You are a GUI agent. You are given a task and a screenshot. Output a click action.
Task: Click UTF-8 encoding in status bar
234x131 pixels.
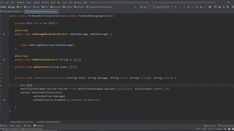point(211,129)
